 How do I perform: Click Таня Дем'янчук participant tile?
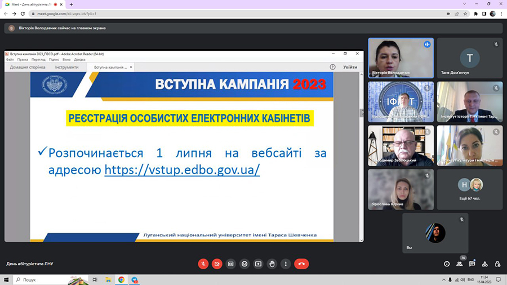(x=470, y=58)
